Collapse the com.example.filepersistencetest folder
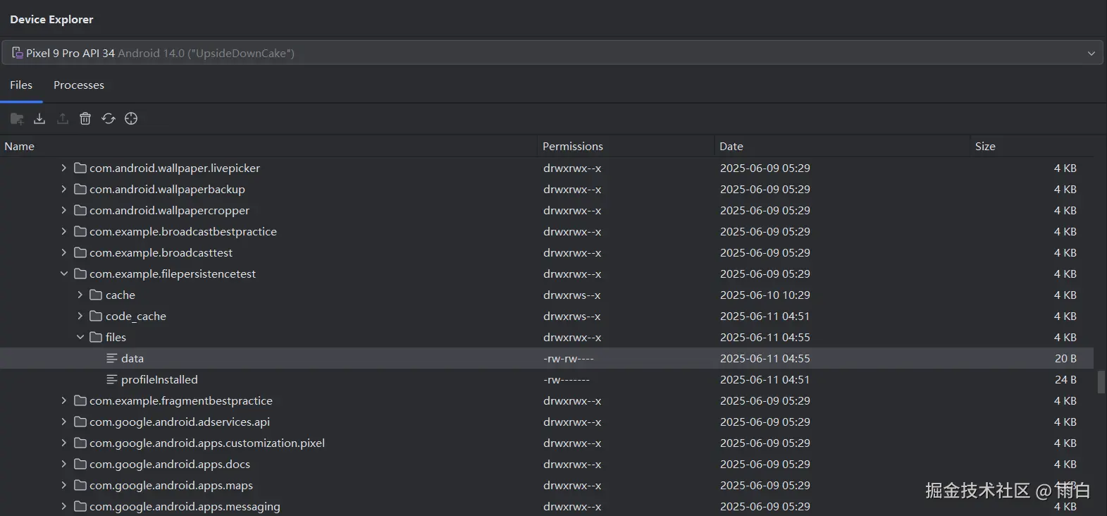1107x516 pixels. [x=64, y=274]
